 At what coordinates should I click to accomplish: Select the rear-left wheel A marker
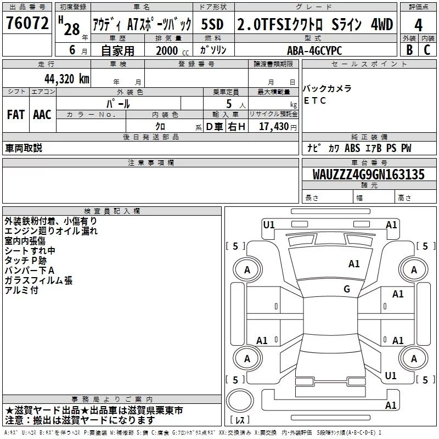(247, 358)
